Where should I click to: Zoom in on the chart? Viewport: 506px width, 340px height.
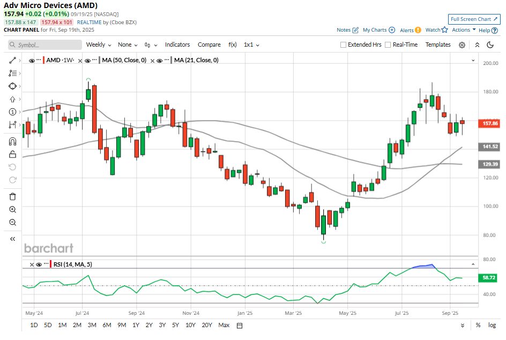(x=12, y=210)
